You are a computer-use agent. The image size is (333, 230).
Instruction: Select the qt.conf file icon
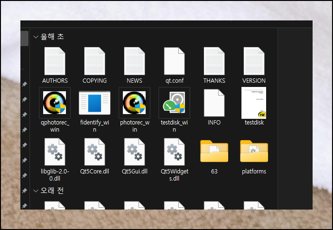[x=175, y=61]
